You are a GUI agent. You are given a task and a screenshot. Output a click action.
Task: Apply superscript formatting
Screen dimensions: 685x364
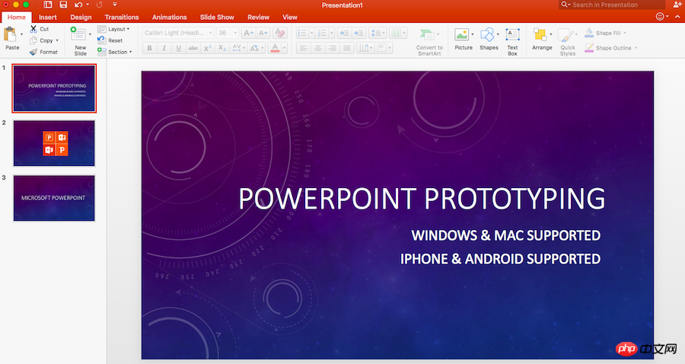(208, 48)
